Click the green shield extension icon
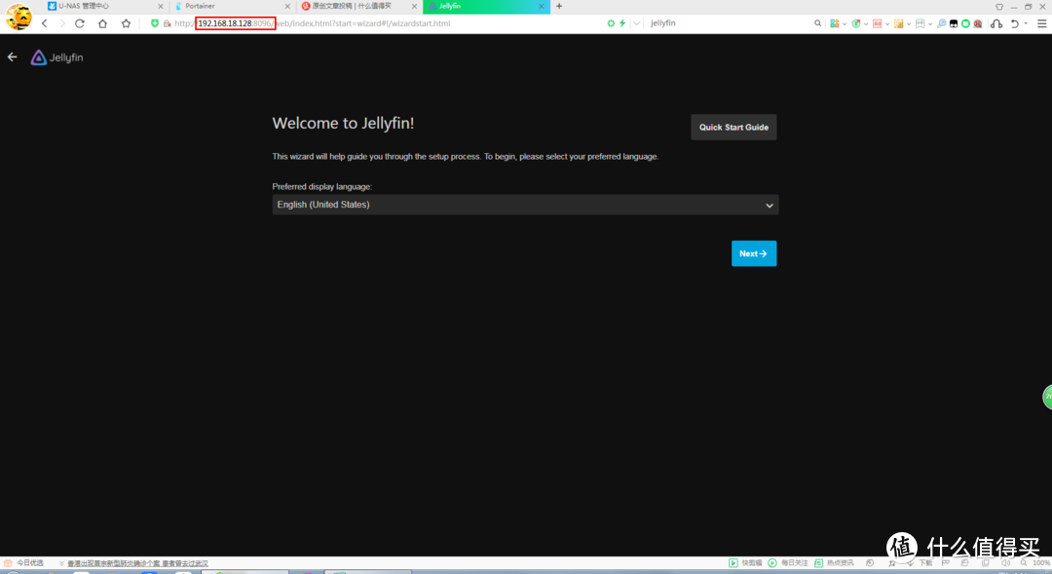Screen dimensions: 1052x574 (856, 23)
